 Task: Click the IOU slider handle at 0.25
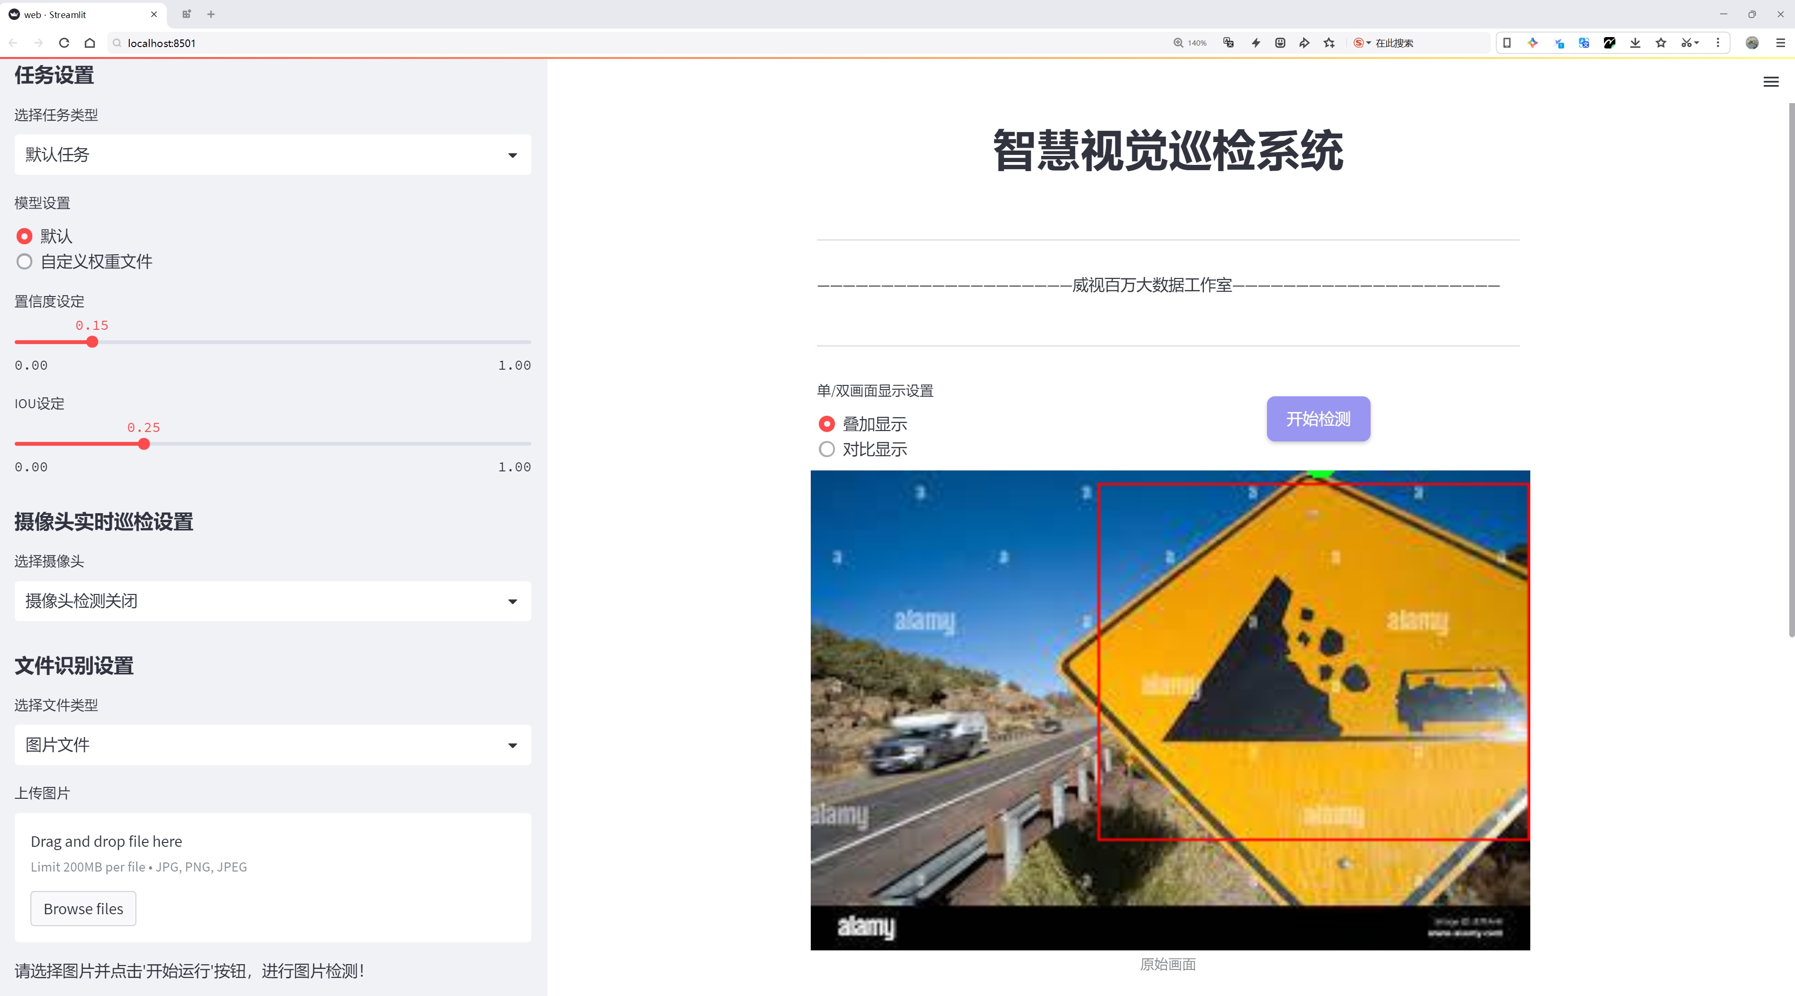[144, 444]
